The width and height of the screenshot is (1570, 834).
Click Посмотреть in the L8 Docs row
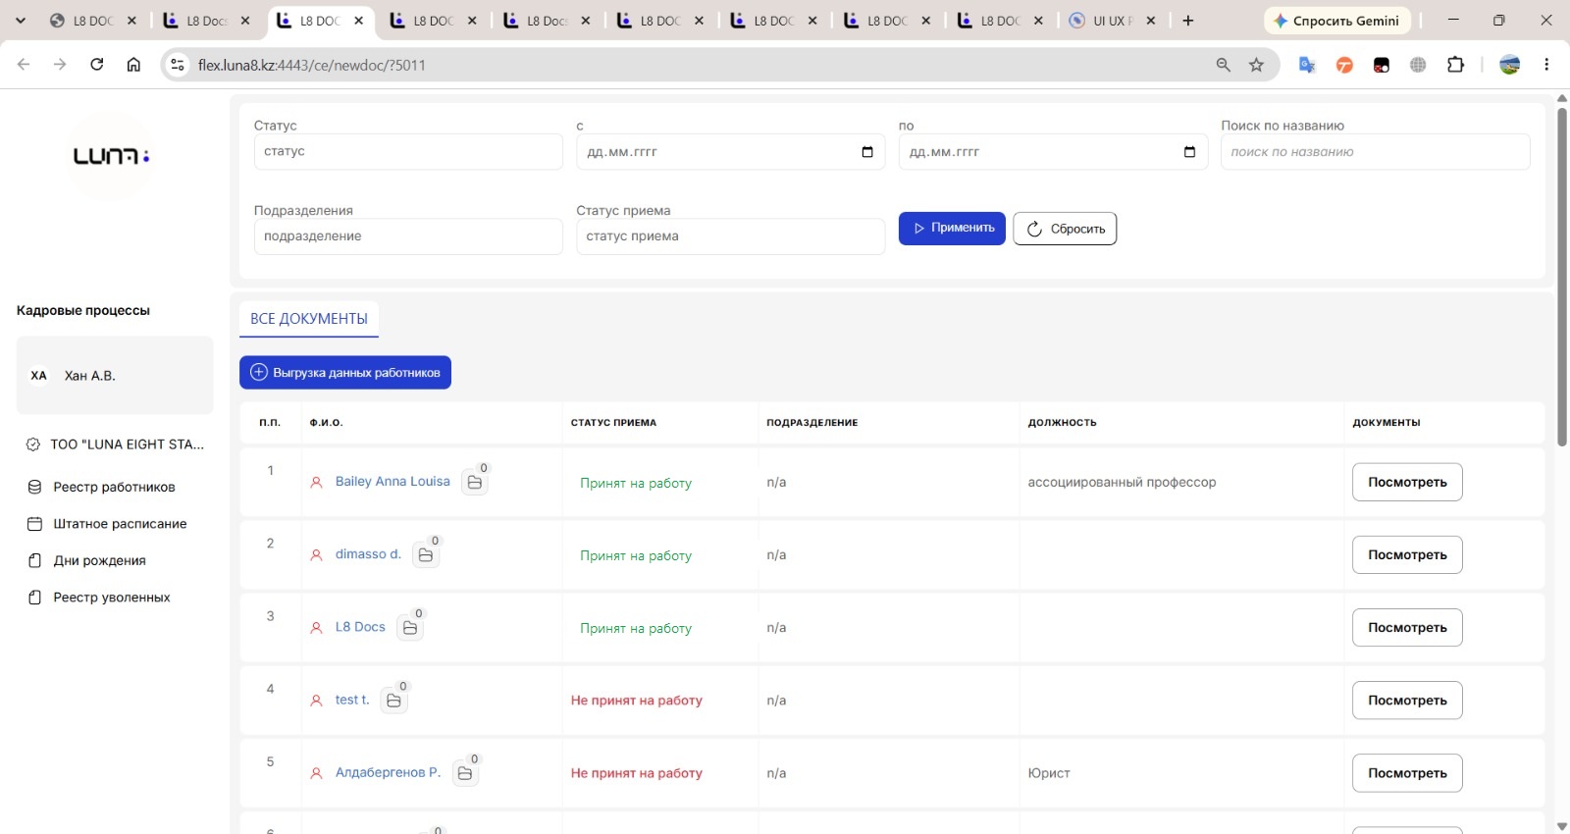click(x=1407, y=627)
